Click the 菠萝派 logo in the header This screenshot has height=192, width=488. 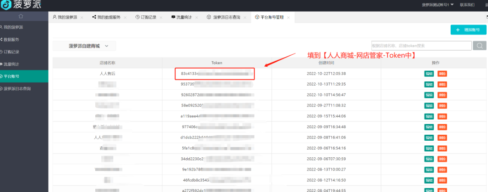coord(24,6)
